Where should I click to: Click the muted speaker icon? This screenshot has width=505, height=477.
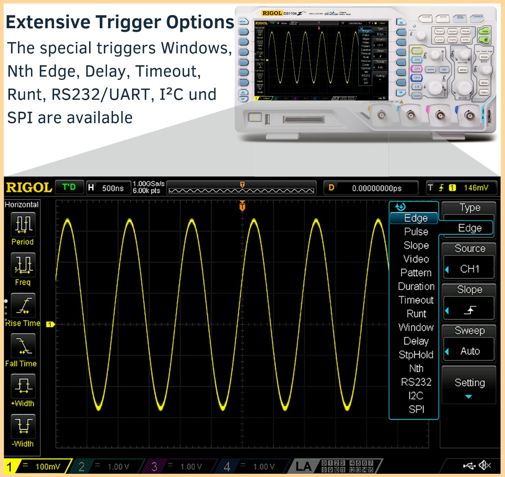(x=485, y=465)
